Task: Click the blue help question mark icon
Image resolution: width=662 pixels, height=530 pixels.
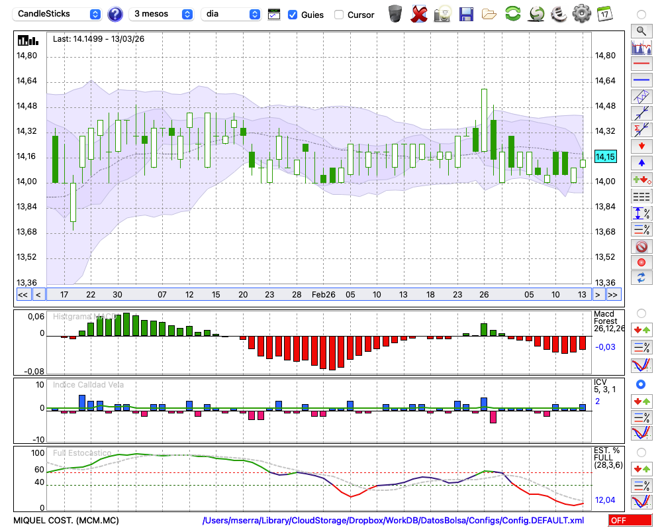Action: click(x=115, y=14)
